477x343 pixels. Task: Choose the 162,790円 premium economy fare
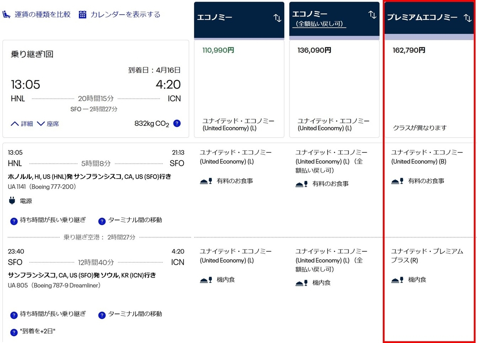pos(409,51)
